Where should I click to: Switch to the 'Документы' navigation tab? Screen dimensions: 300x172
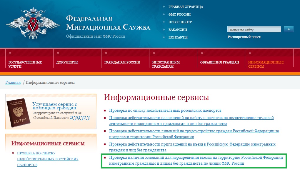pyautogui.click(x=67, y=62)
